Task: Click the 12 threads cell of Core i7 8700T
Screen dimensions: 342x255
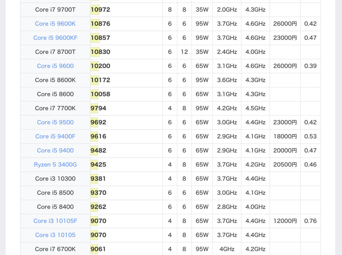Action: point(184,52)
